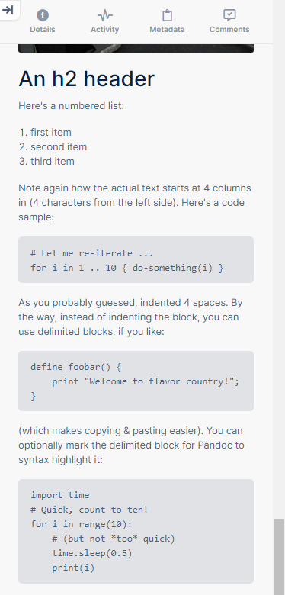The image size is (285, 595).
Task: Click the dark image preview strip
Action: pyautogui.click(x=136, y=48)
